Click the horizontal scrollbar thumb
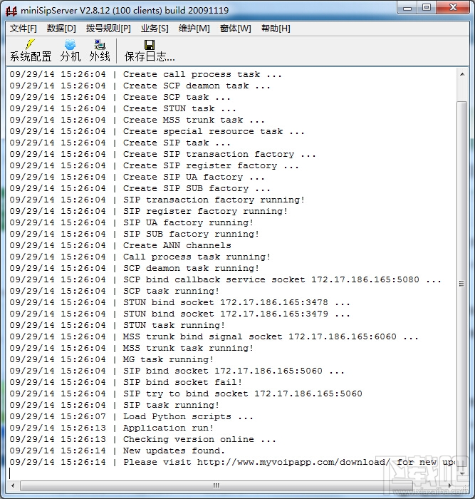 (x=216, y=485)
